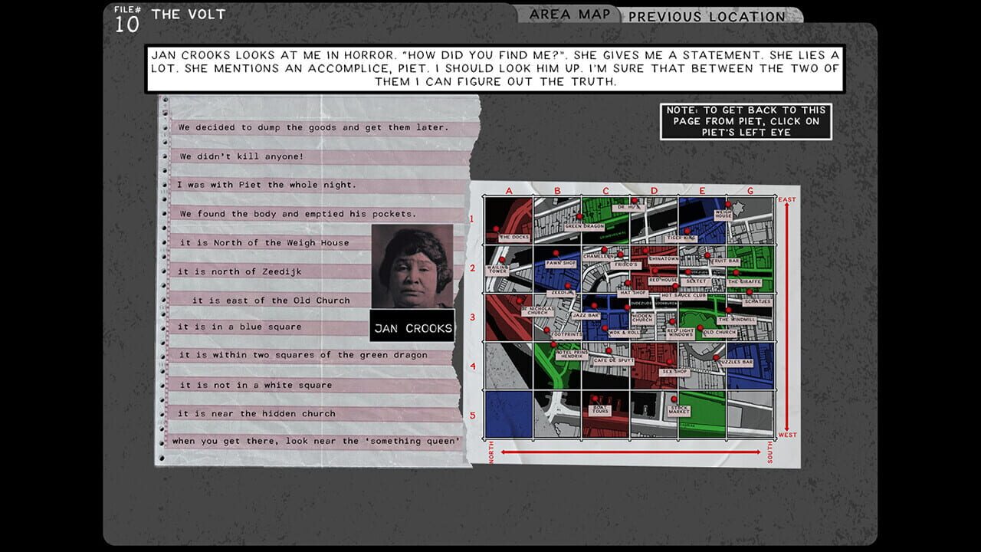The width and height of the screenshot is (981, 552).
Task: Click the Cafe de Spuyt pin
Action: 609,350
